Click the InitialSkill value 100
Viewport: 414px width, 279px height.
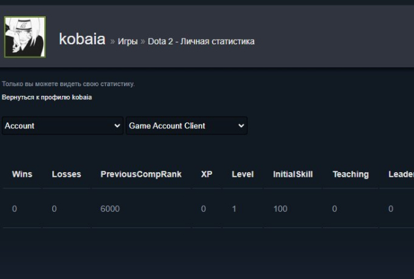pos(280,209)
